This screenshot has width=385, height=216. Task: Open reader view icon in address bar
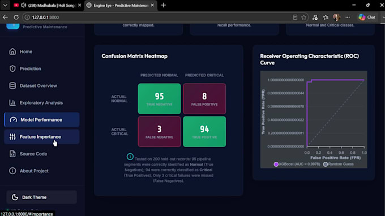click(x=295, y=17)
